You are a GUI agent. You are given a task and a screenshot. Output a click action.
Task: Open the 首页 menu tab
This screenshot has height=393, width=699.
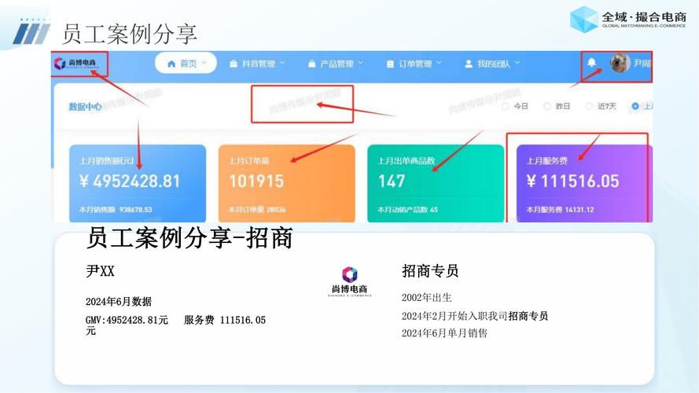pyautogui.click(x=186, y=63)
